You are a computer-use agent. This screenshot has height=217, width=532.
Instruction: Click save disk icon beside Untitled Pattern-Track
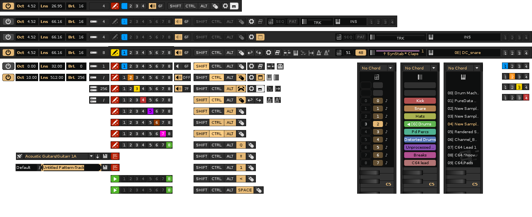[105, 168]
